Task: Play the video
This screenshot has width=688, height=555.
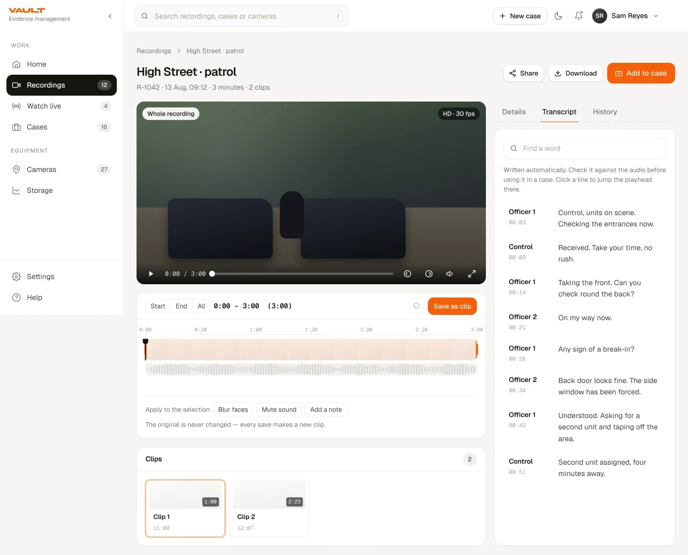Action: [151, 274]
